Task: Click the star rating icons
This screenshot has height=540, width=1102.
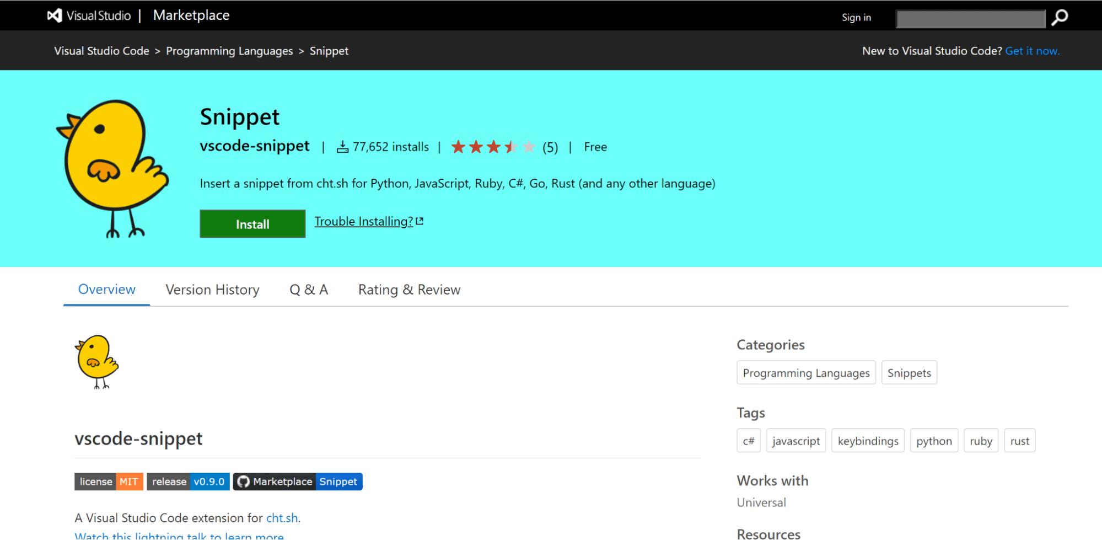Action: click(493, 147)
